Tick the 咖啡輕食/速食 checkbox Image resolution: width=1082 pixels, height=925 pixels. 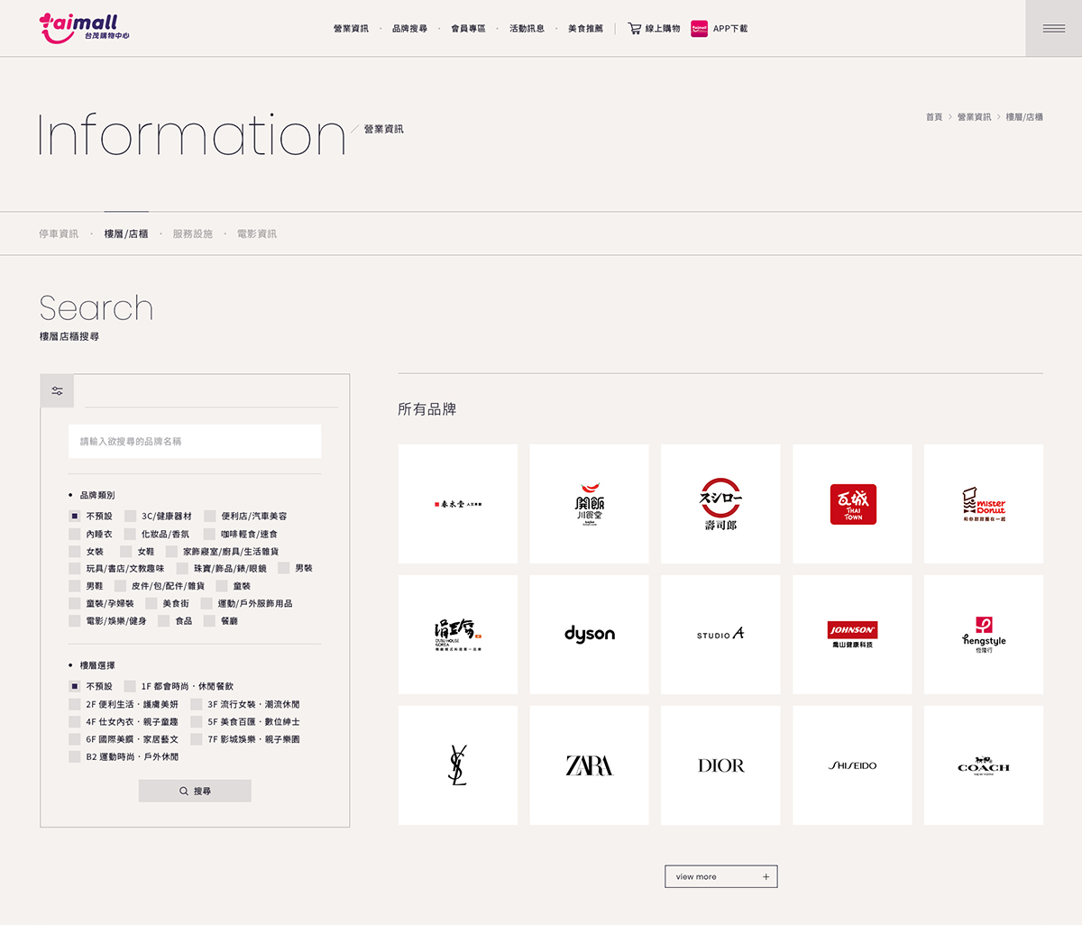click(x=210, y=534)
